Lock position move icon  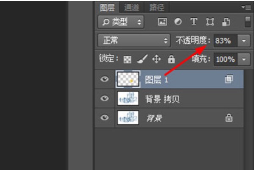pos(156,59)
